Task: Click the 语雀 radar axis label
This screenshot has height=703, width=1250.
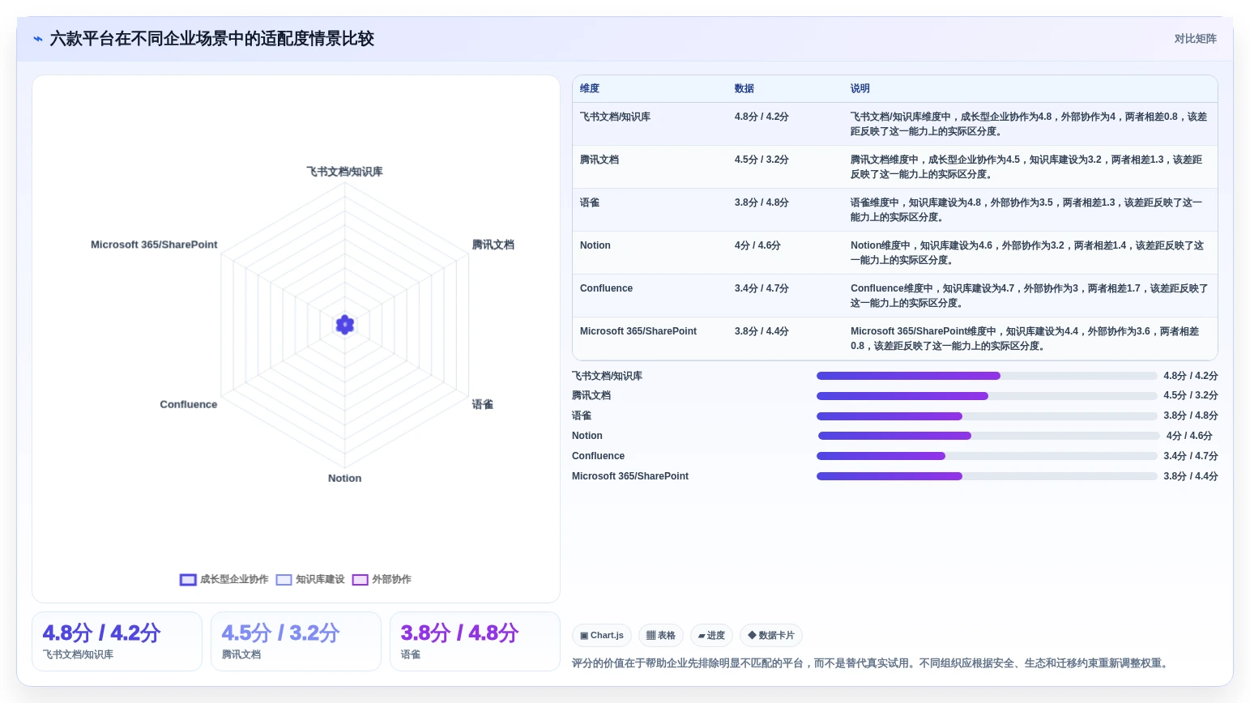Action: coord(483,404)
